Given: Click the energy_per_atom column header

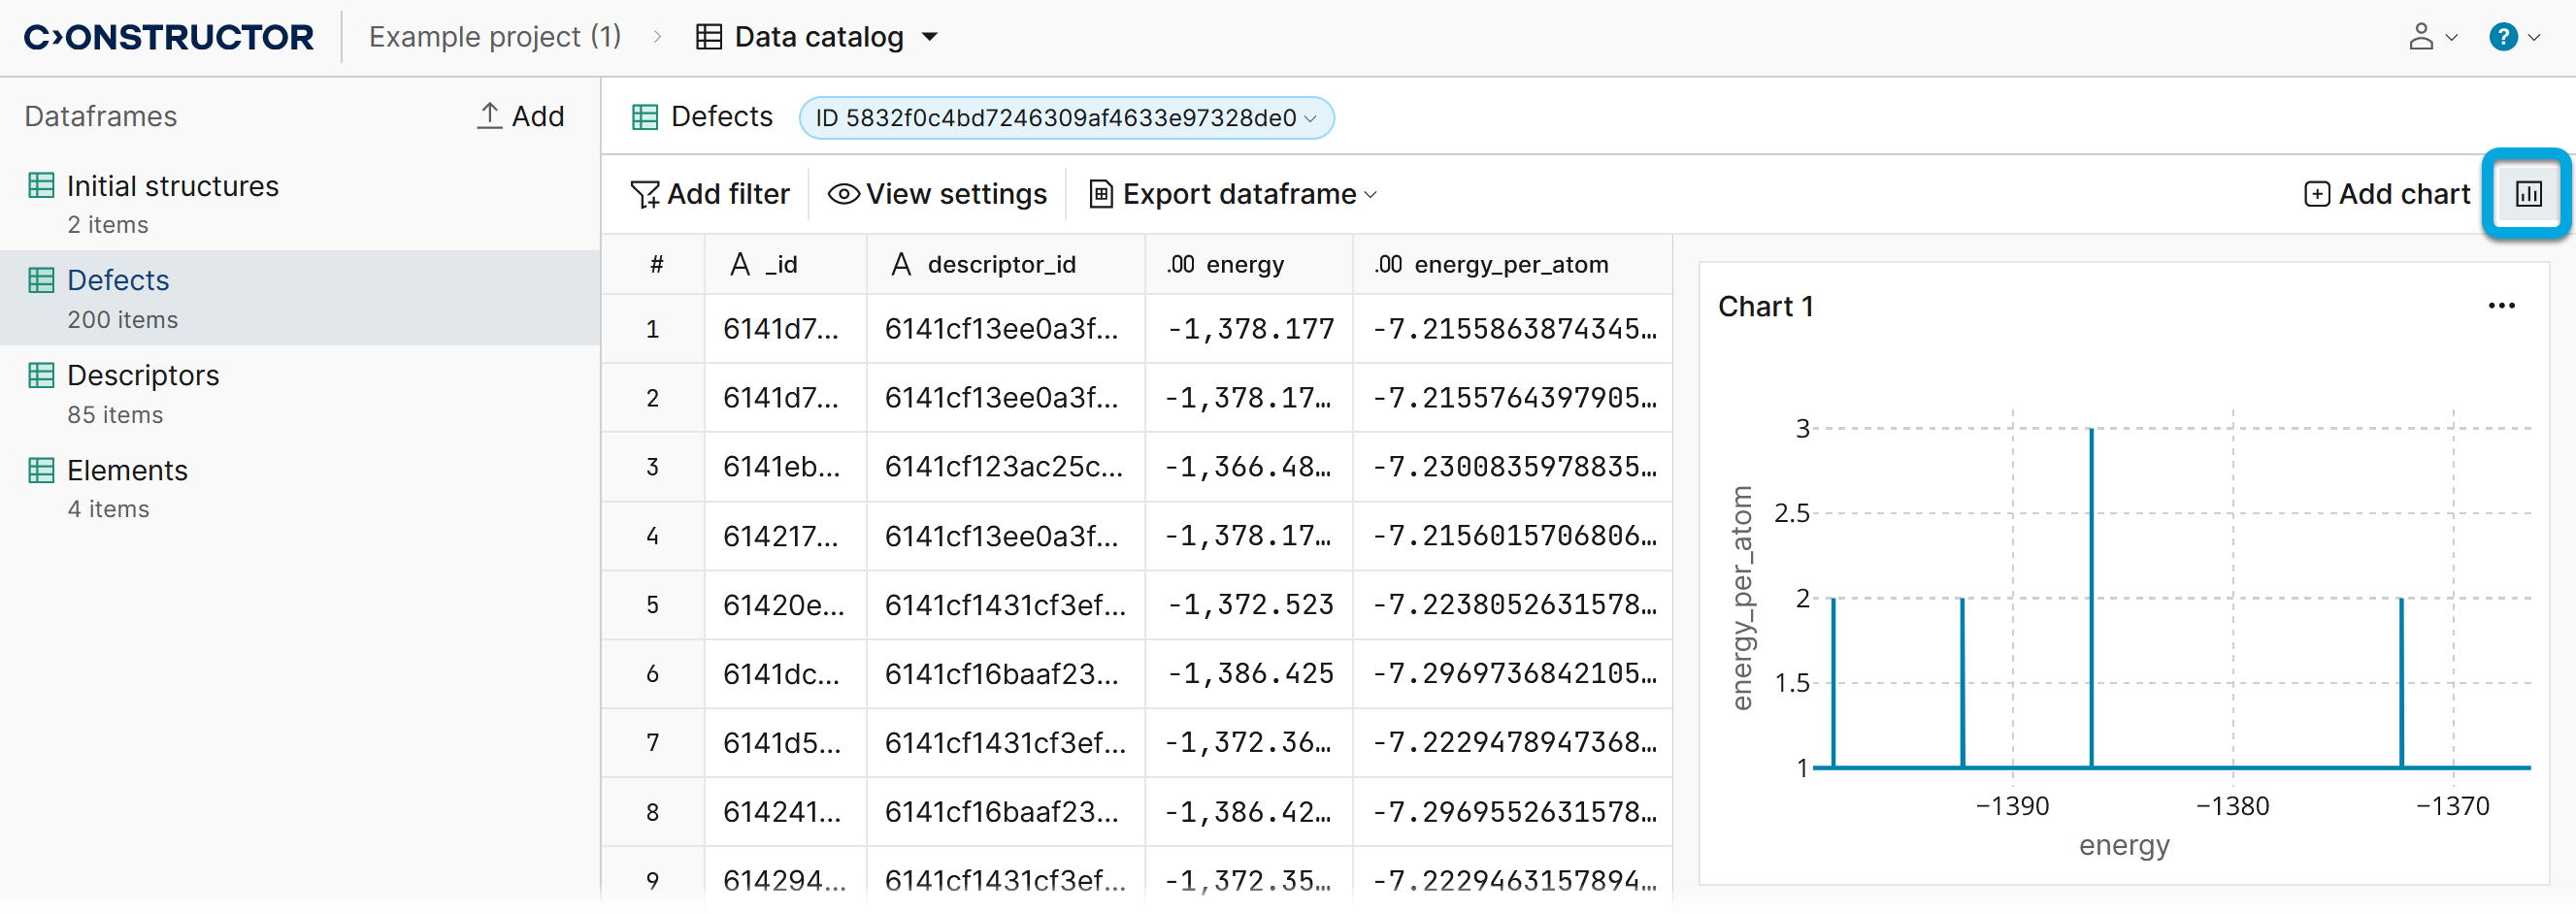Looking at the screenshot, I should [x=1510, y=264].
